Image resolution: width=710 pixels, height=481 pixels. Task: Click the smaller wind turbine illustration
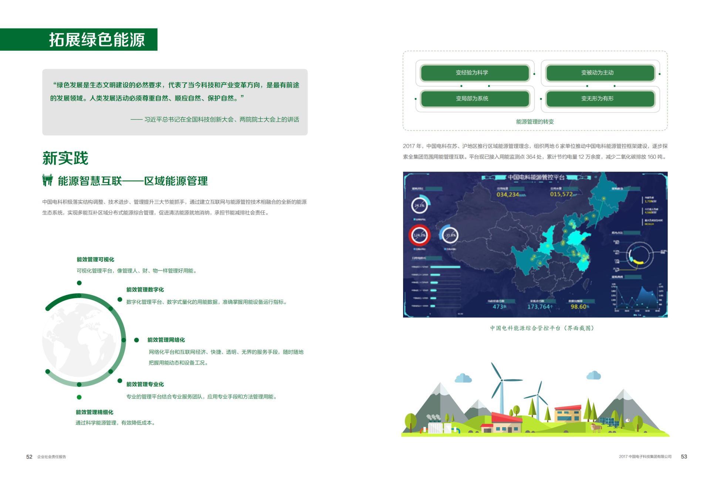537,401
